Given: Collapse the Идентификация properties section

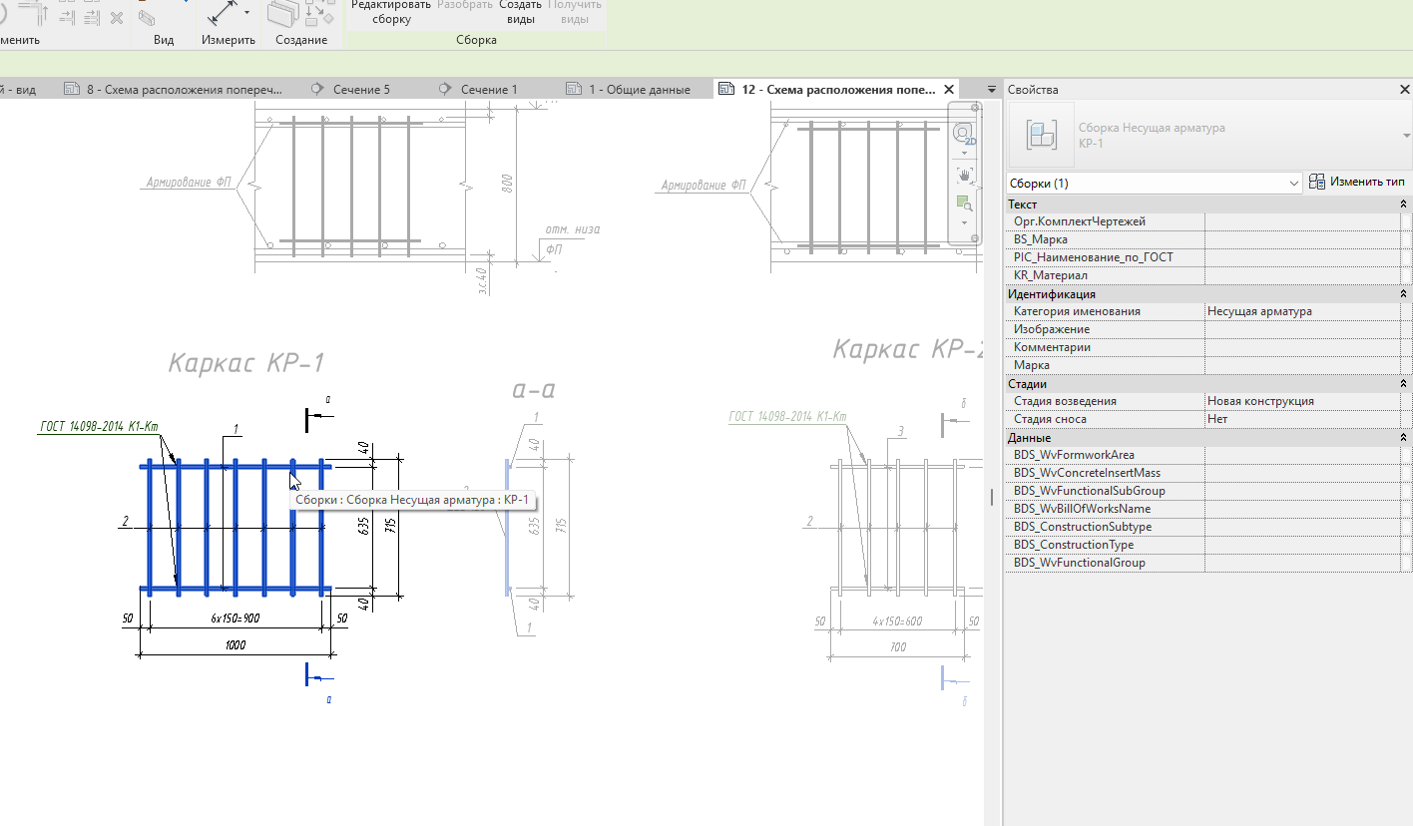Looking at the screenshot, I should (x=1404, y=294).
